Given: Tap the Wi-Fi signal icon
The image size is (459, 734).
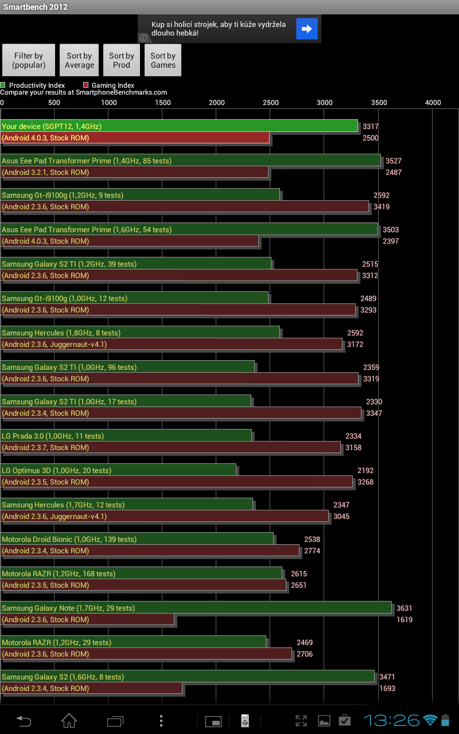Looking at the screenshot, I should point(430,720).
